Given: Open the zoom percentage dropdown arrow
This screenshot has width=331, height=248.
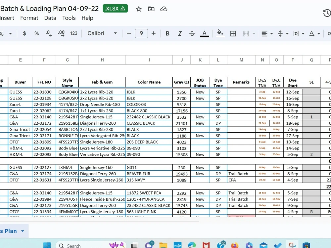Looking at the screenshot, I should (x=10, y=33).
